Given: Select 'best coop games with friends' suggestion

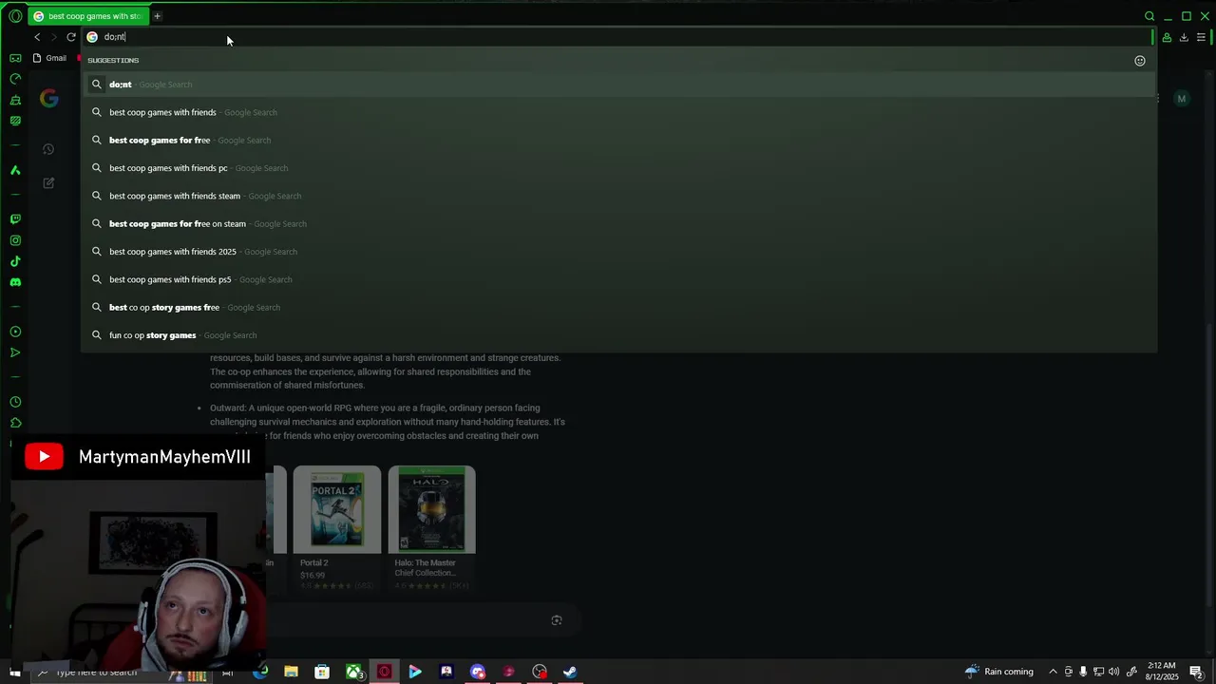Looking at the screenshot, I should click(618, 112).
